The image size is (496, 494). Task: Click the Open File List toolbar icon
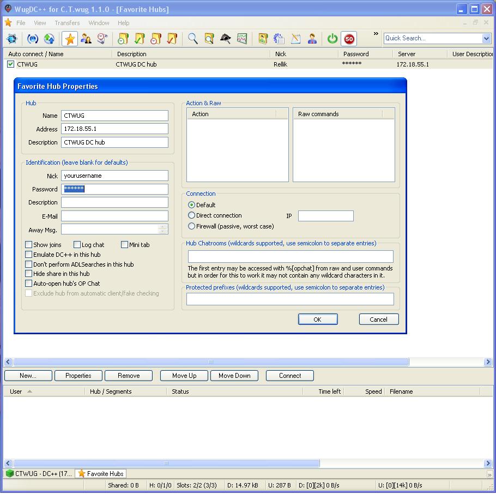click(x=263, y=39)
